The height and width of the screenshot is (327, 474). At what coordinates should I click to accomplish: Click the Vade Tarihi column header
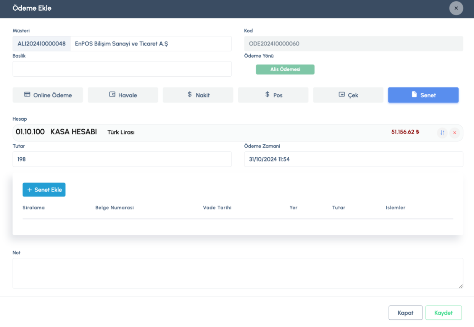click(217, 208)
